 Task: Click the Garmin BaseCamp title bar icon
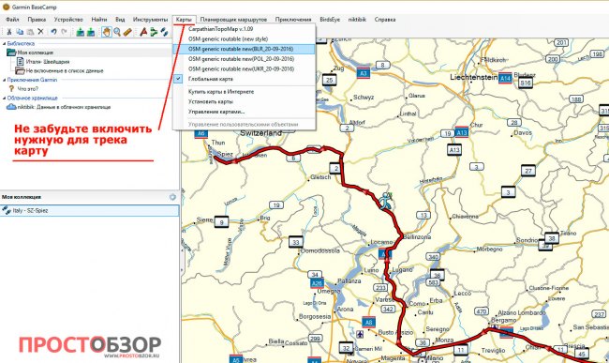[x=6, y=7]
